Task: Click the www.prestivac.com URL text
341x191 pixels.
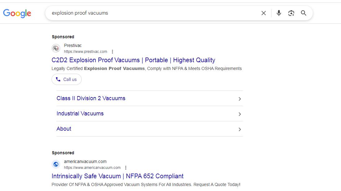Action: pos(85,52)
